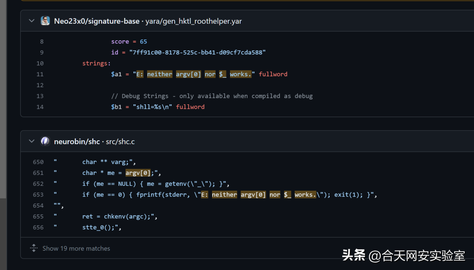The image size is (474, 270).
Task: Open the neurobin/shc repository link
Action: [77, 141]
